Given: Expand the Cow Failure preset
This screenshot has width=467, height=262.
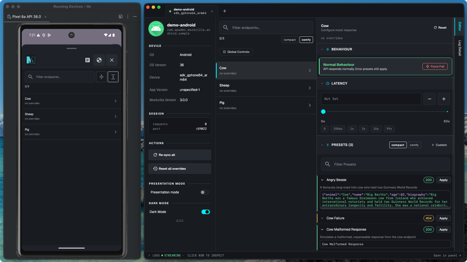Looking at the screenshot, I should pos(322,218).
